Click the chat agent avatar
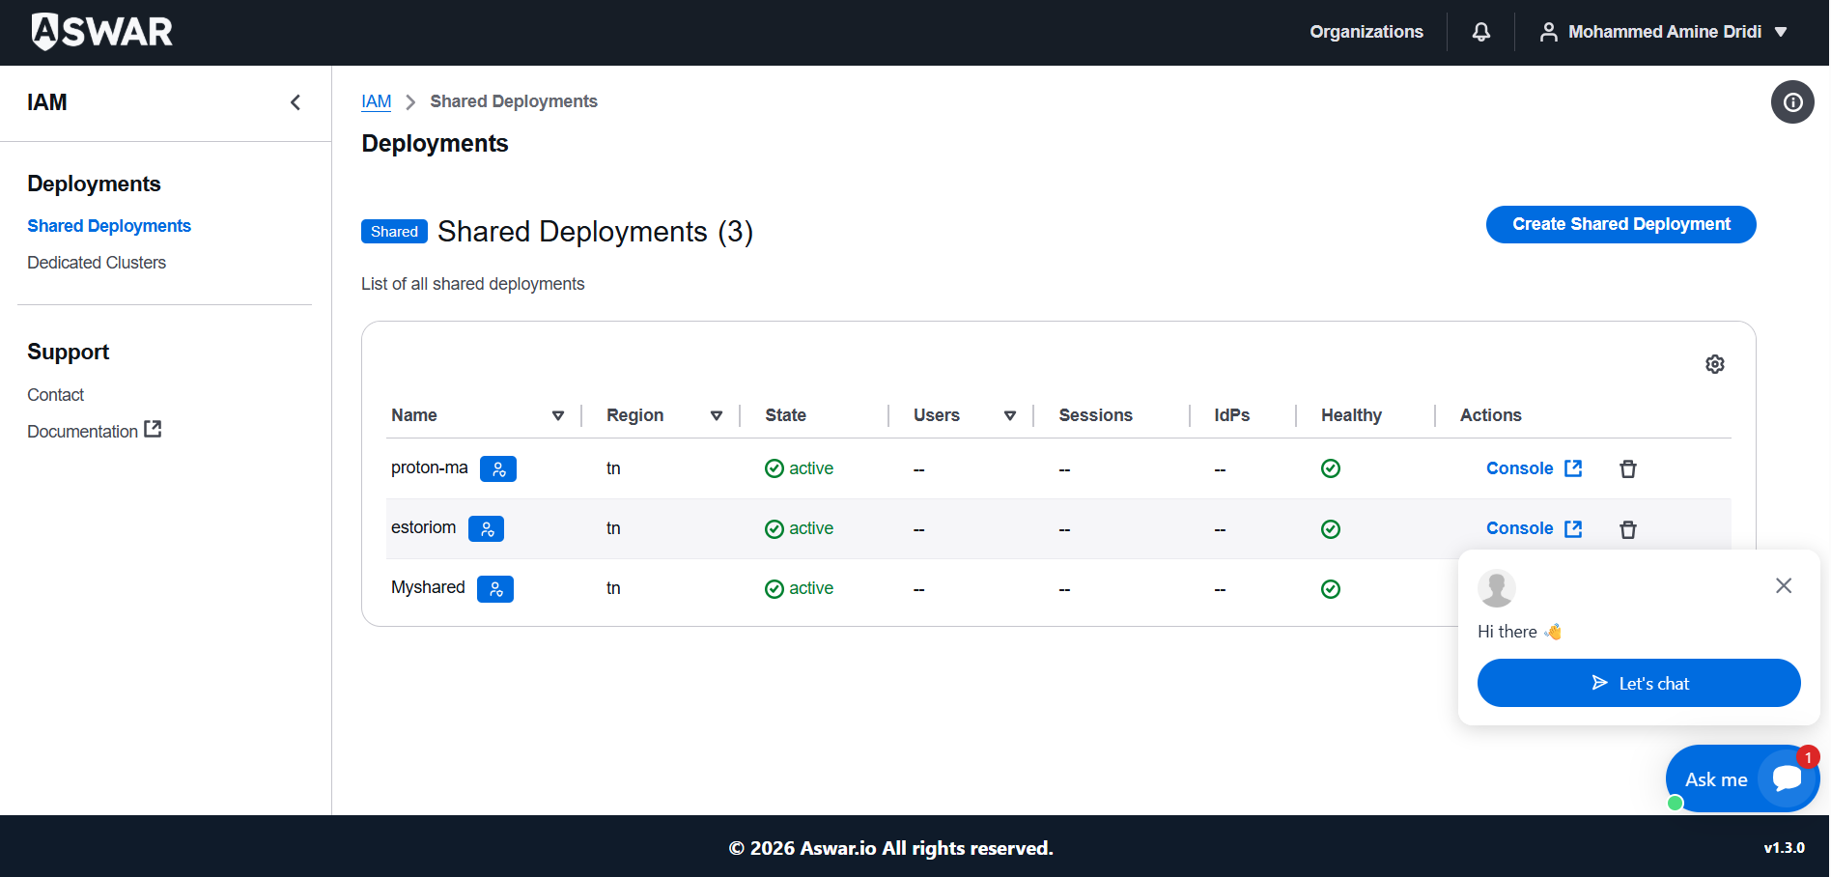The image size is (1831, 877). 1496,588
